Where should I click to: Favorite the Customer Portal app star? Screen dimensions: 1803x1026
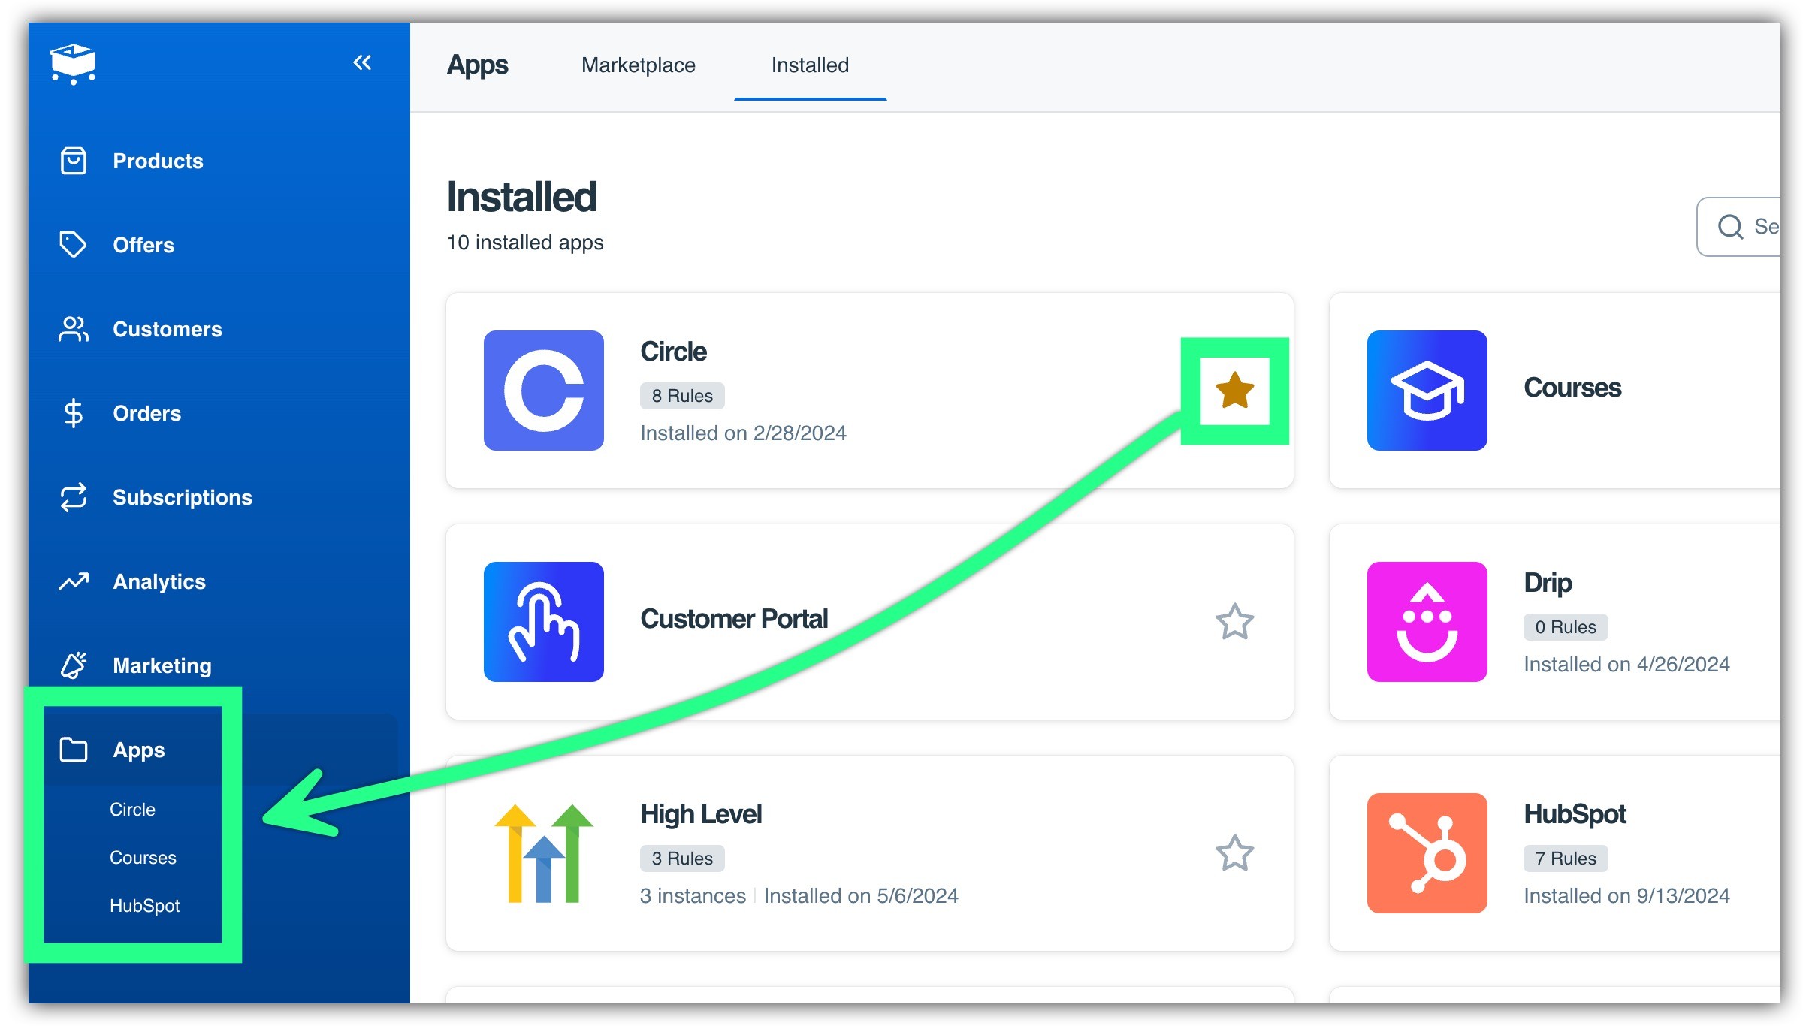(x=1234, y=622)
